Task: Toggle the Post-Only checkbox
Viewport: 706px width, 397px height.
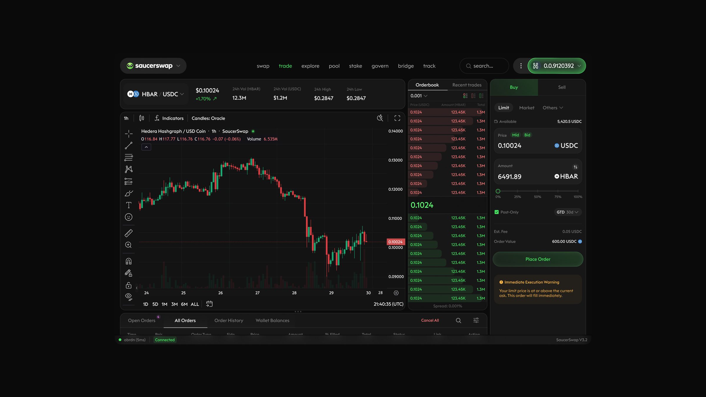Action: [x=497, y=212]
